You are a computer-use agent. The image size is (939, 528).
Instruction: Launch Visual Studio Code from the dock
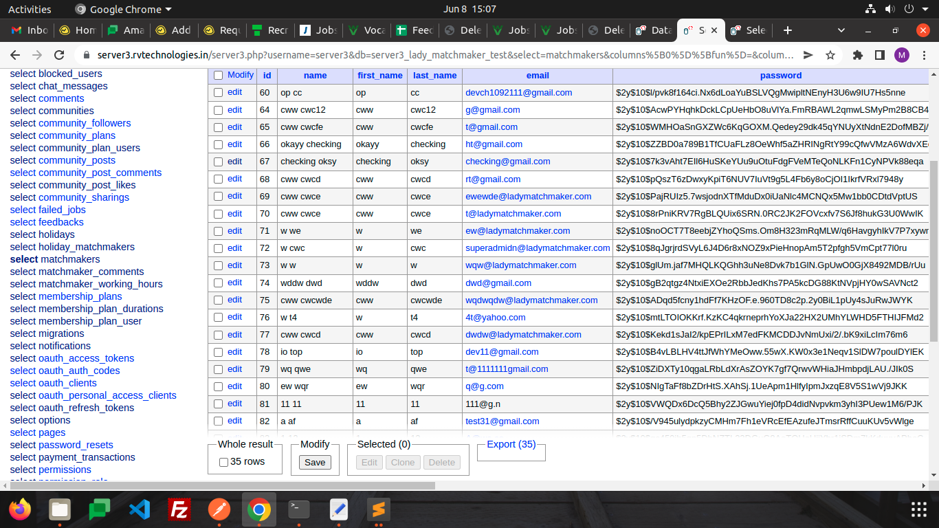pos(140,509)
